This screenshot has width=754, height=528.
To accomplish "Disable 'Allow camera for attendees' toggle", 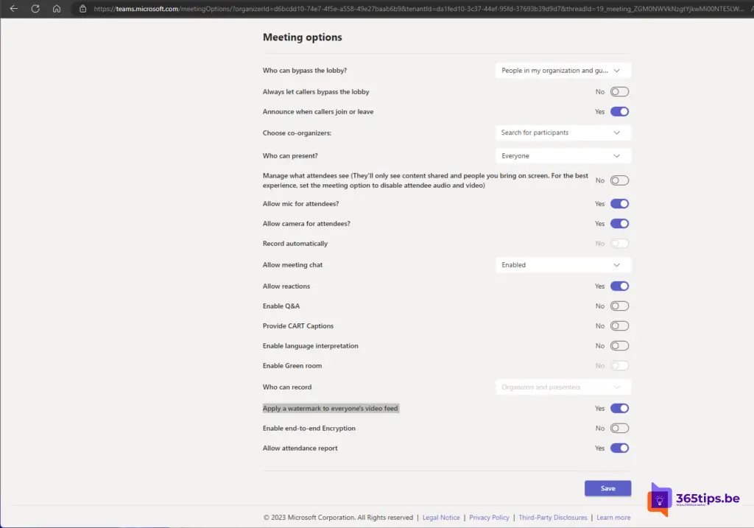I will click(619, 224).
